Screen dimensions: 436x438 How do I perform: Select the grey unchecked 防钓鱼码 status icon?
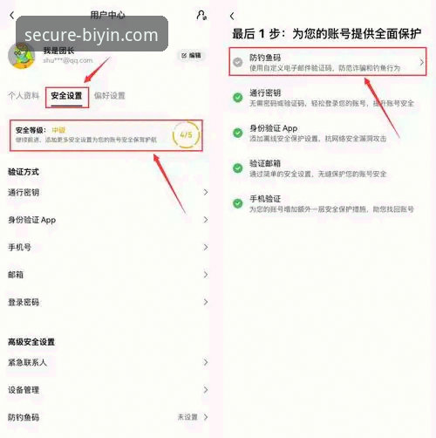[238, 62]
